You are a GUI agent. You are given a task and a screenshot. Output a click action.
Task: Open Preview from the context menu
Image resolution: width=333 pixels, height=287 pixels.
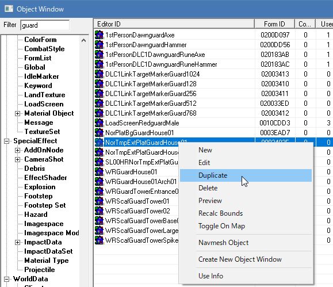click(246, 201)
